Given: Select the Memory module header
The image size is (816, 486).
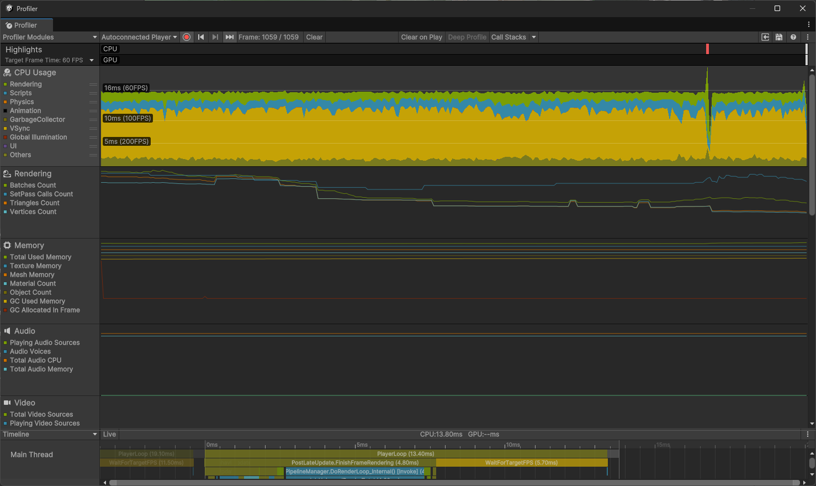Looking at the screenshot, I should tap(29, 245).
